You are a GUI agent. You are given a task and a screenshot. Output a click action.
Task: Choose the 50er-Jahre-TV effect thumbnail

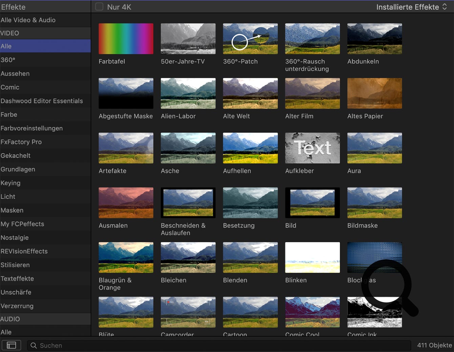(x=188, y=39)
